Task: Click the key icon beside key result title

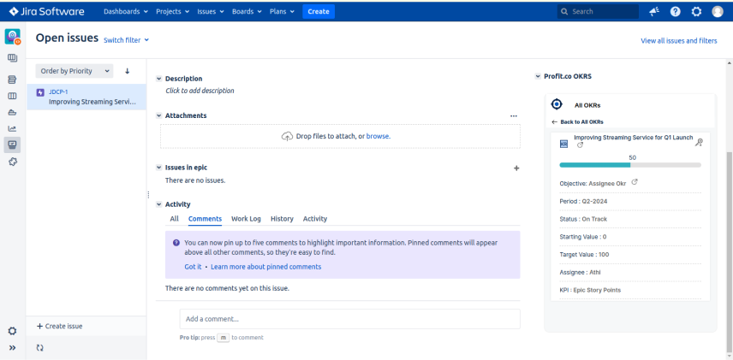Action: coord(699,143)
